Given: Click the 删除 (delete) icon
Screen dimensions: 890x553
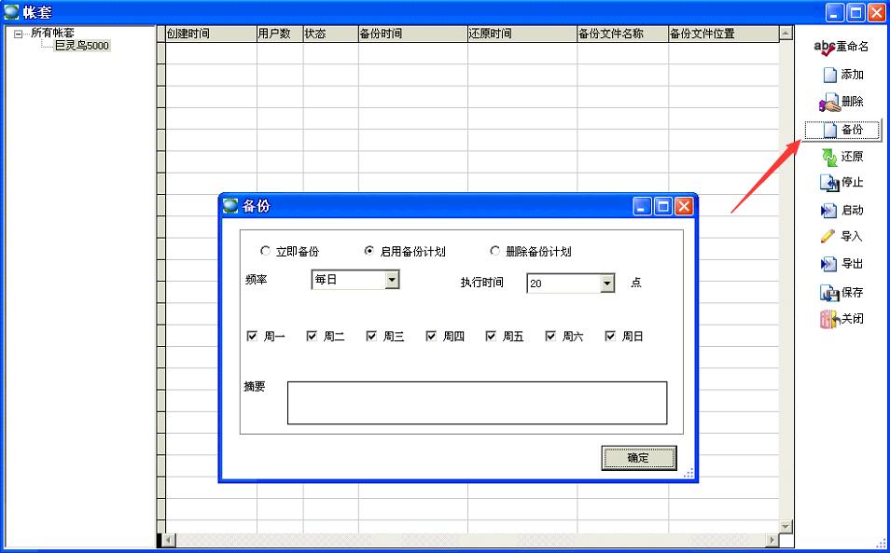Looking at the screenshot, I should pos(829,102).
